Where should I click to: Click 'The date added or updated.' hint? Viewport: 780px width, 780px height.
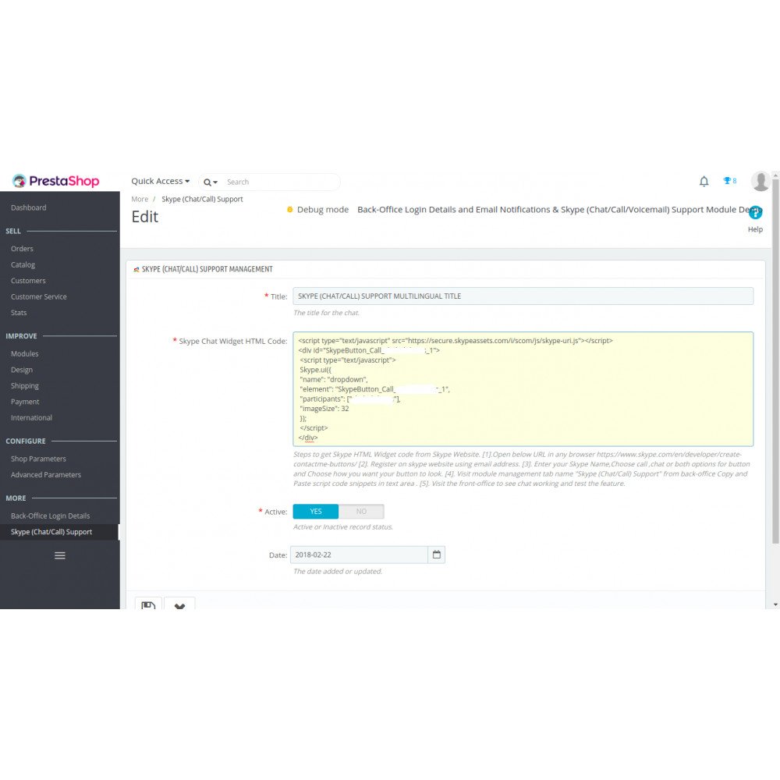click(338, 572)
